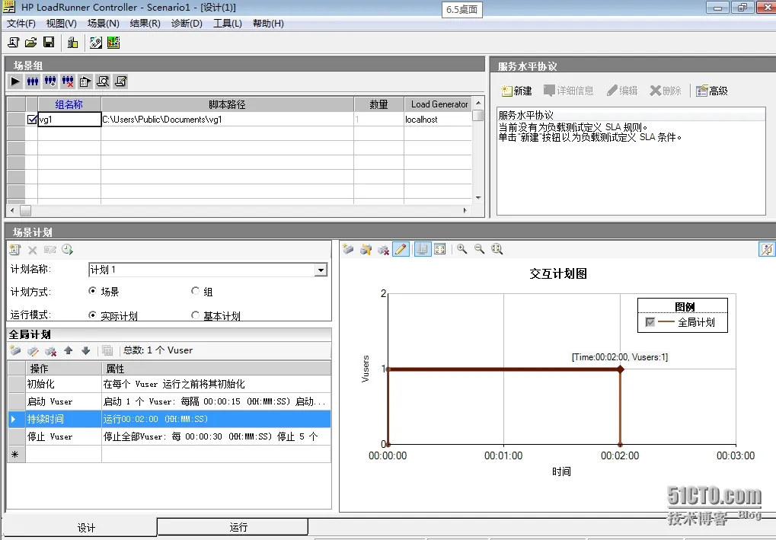Click the split action icon above the graph
Viewport: 776px width, 540px height.
point(366,249)
